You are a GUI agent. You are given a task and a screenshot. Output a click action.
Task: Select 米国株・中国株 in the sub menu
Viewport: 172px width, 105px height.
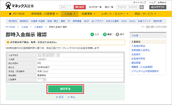(x=38, y=21)
